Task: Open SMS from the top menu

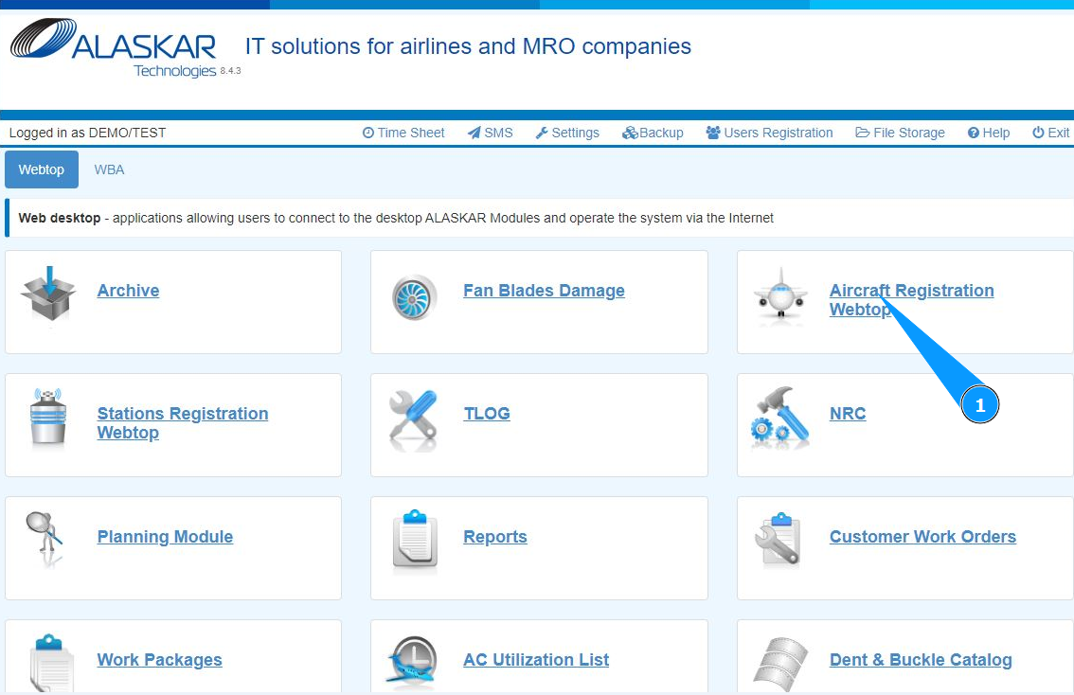Action: click(x=491, y=133)
